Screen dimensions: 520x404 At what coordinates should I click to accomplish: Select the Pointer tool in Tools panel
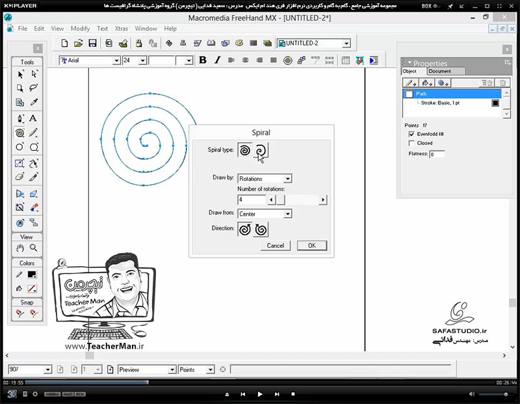[20, 74]
